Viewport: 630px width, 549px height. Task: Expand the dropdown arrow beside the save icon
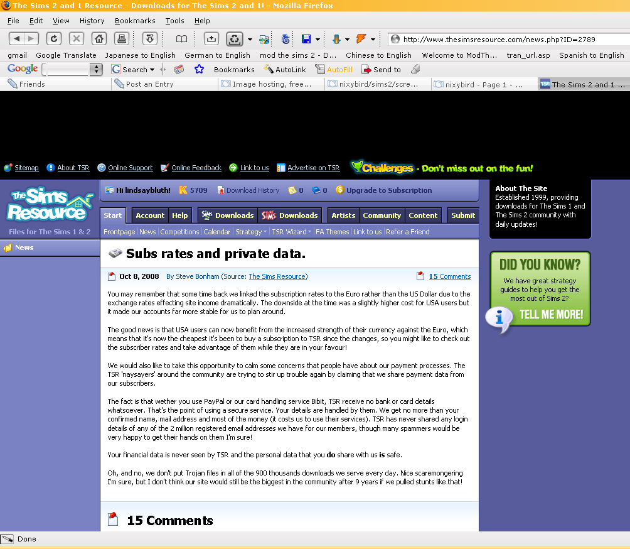318,40
